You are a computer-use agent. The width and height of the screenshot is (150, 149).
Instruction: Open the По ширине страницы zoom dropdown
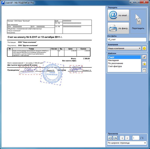126,143
